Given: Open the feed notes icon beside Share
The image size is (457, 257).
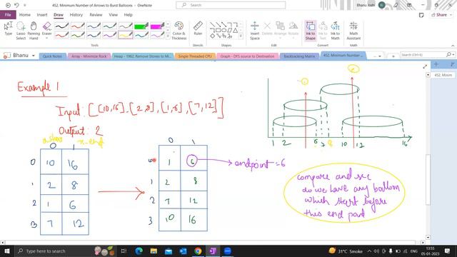Looking at the screenshot, I should (x=421, y=15).
